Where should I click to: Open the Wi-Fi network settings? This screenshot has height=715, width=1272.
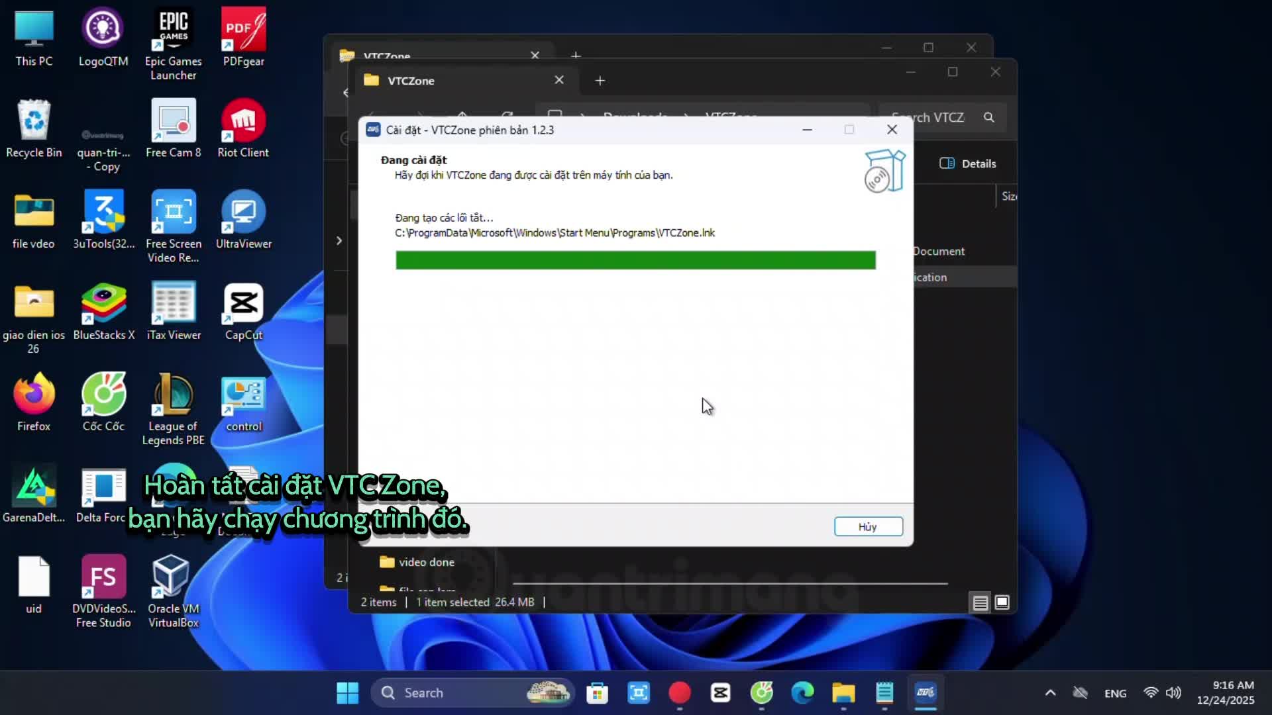coord(1151,693)
